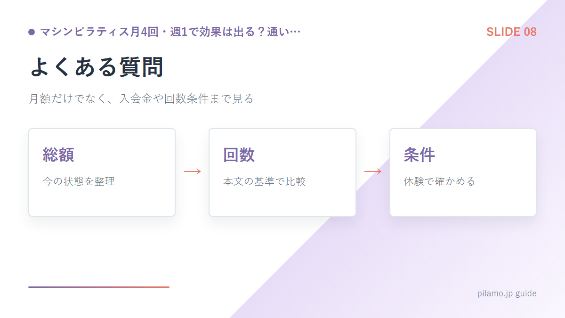Click the purple bullet dot in header
Screen dimensions: 565x318
[x=32, y=32]
